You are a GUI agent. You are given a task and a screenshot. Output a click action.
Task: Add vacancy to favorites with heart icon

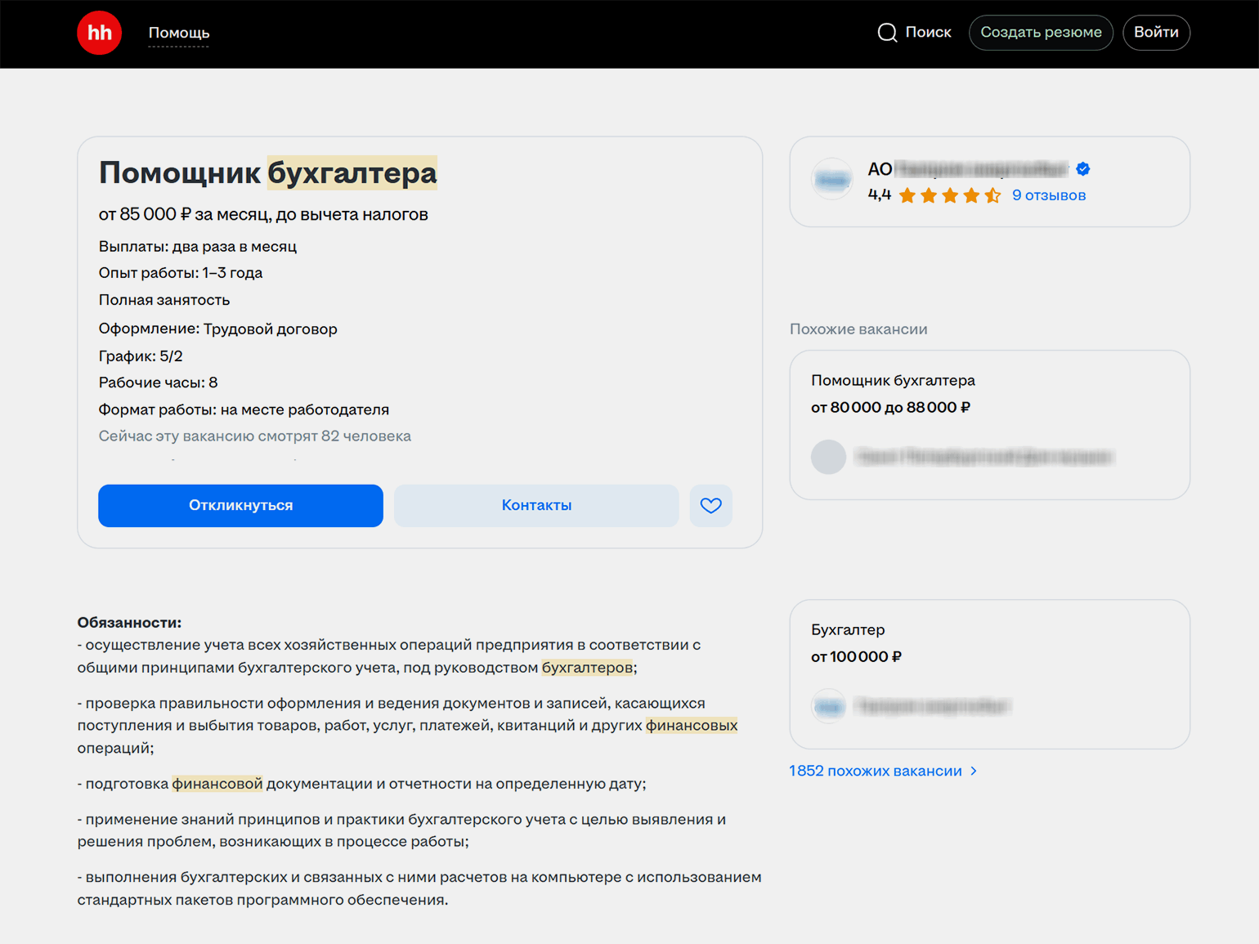710,505
